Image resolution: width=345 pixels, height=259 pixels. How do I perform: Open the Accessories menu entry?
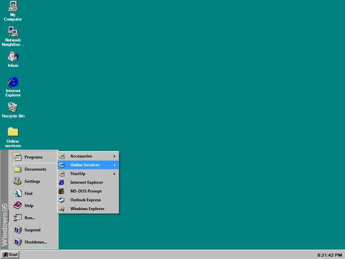click(x=88, y=156)
